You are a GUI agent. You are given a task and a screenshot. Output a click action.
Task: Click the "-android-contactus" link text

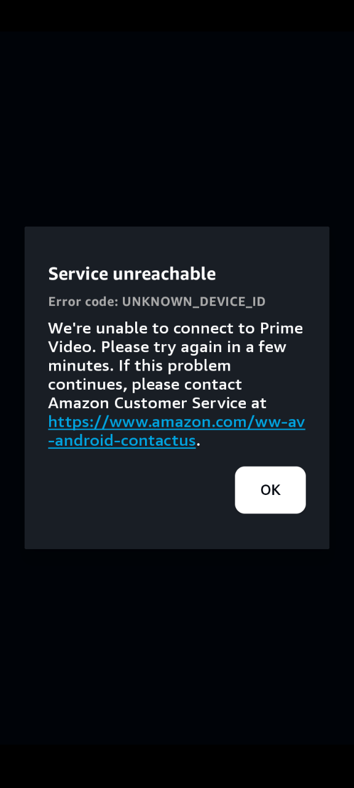tap(122, 441)
